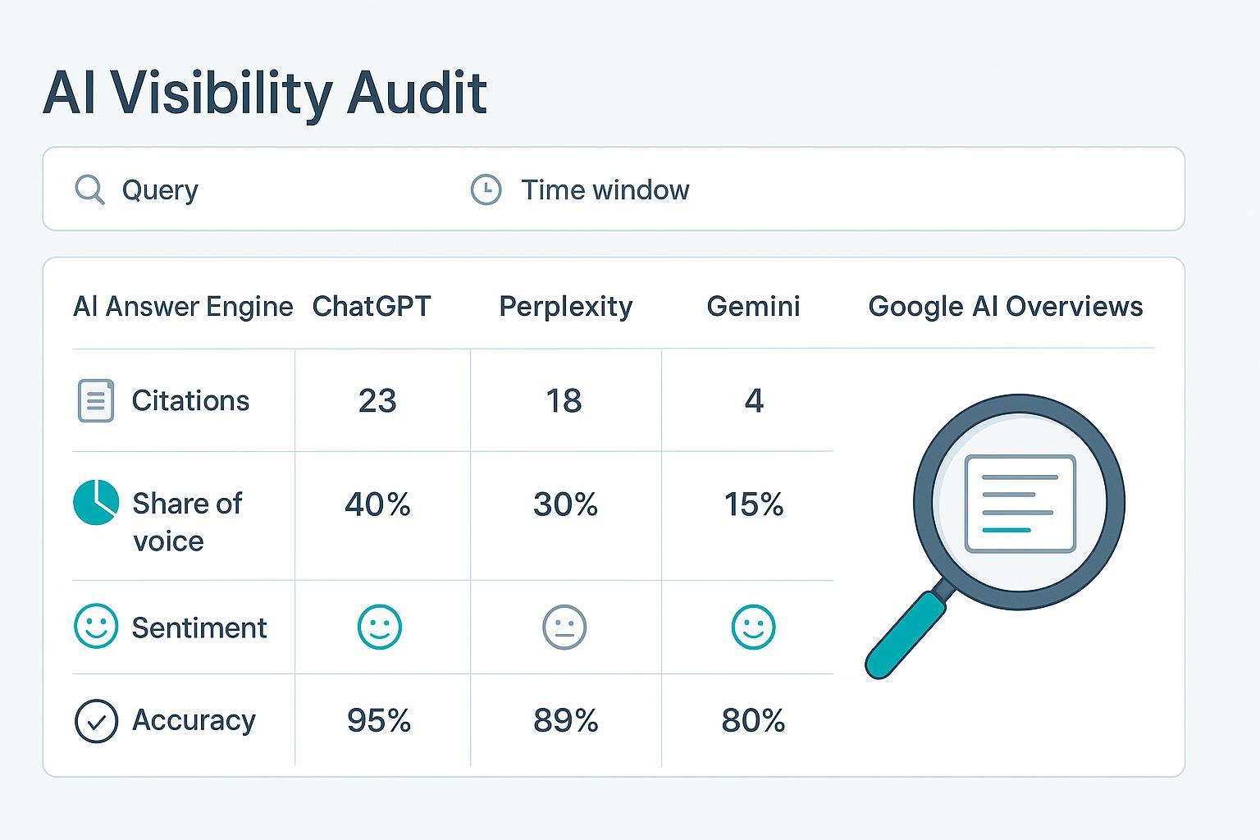The image size is (1260, 840).
Task: Switch to the Gemini column
Action: coord(753,306)
